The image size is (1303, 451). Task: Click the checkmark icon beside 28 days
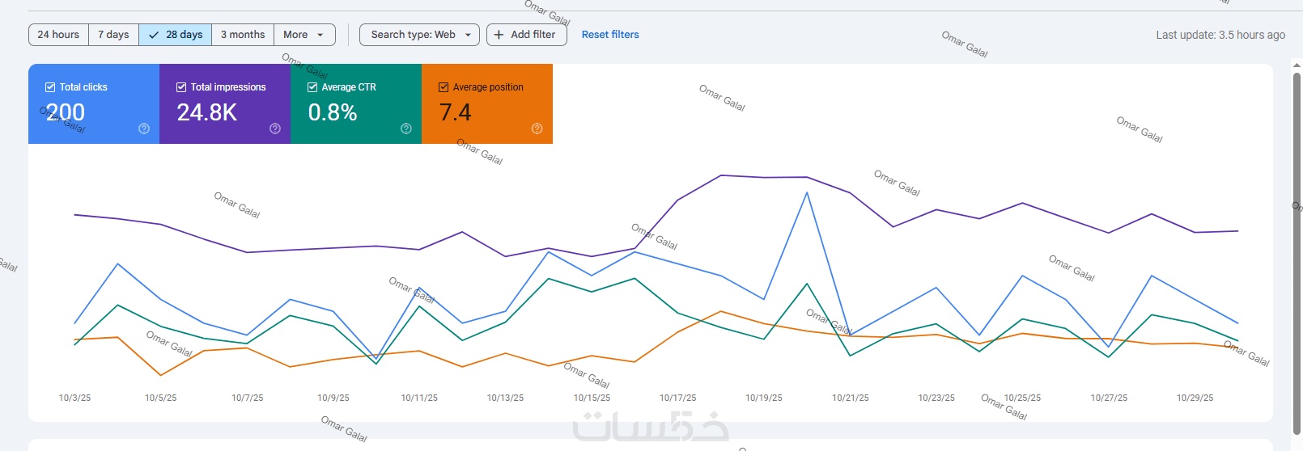[154, 35]
